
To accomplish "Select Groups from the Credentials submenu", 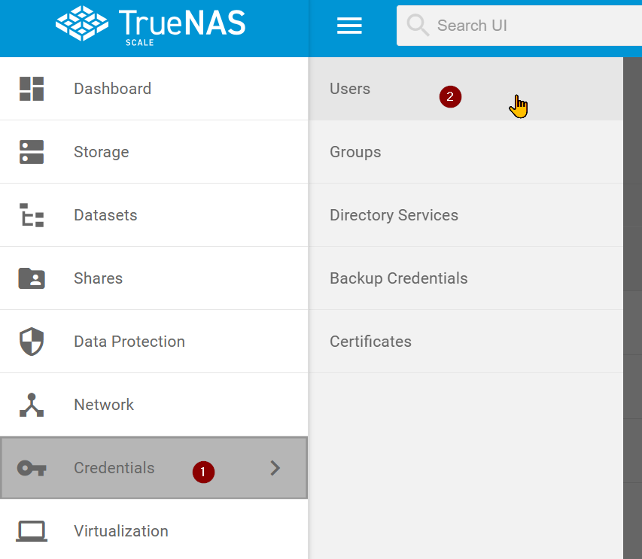I will (x=355, y=151).
